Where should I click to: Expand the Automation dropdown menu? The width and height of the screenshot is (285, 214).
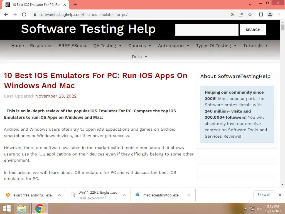point(173,46)
